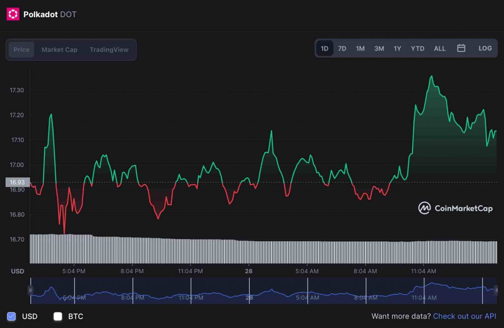The height and width of the screenshot is (328, 504).
Task: Click the 11:04 AM marker in range navigator
Action: pos(424,298)
